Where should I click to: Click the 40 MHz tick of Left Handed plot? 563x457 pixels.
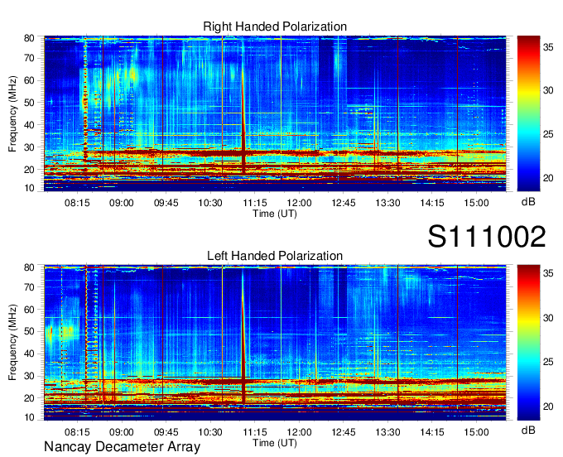[x=29, y=354]
